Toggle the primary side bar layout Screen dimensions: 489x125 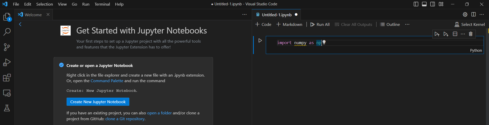416,4
